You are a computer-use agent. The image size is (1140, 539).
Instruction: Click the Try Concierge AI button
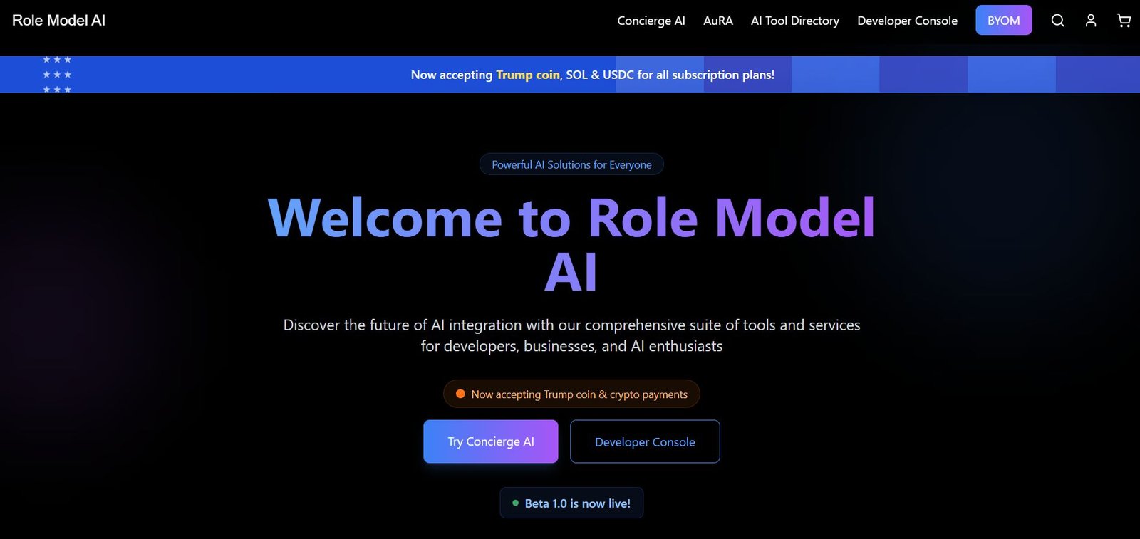point(490,441)
